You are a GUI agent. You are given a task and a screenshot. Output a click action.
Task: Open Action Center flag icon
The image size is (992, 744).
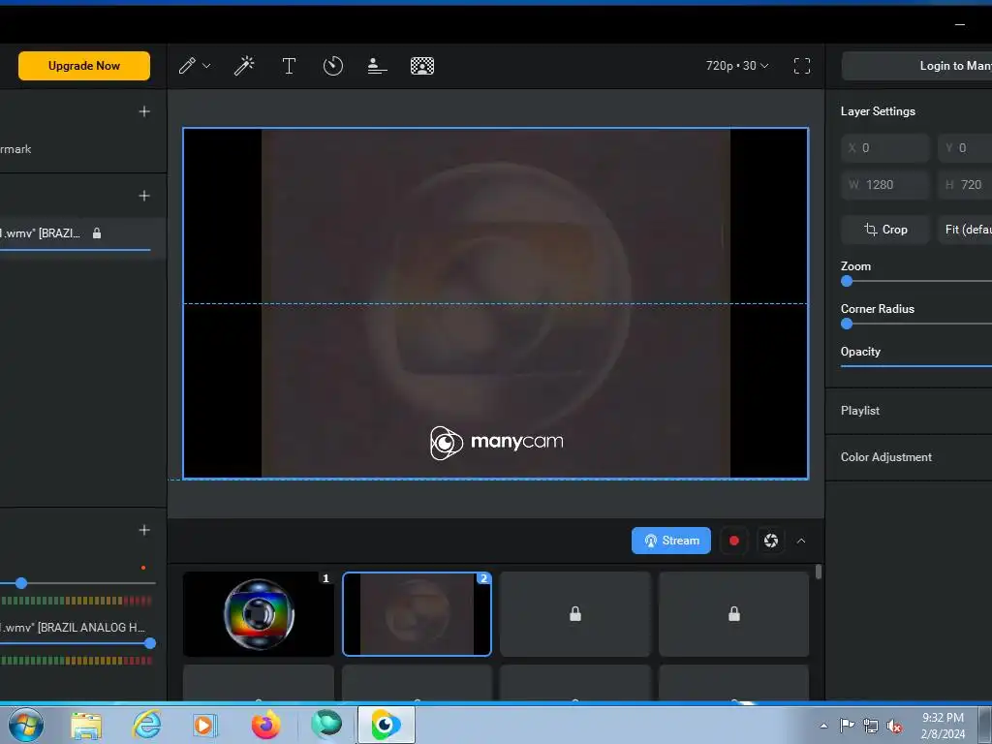tap(847, 725)
